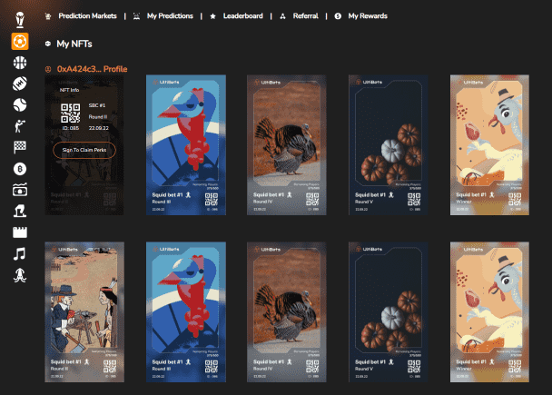Click the icon next to My NFTs heading
Viewport: 552px width, 395px height.
(x=48, y=44)
